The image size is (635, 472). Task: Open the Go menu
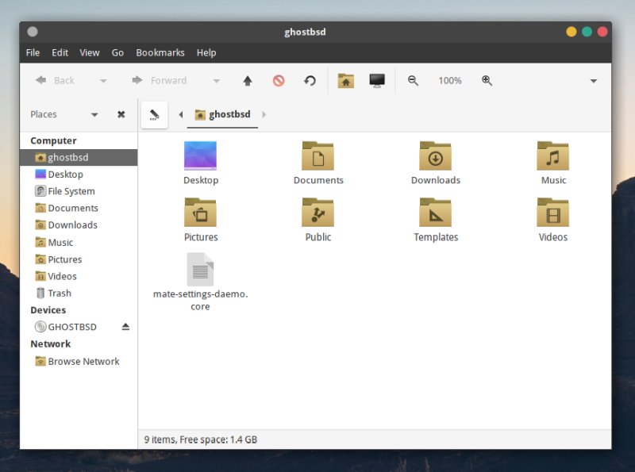[117, 52]
